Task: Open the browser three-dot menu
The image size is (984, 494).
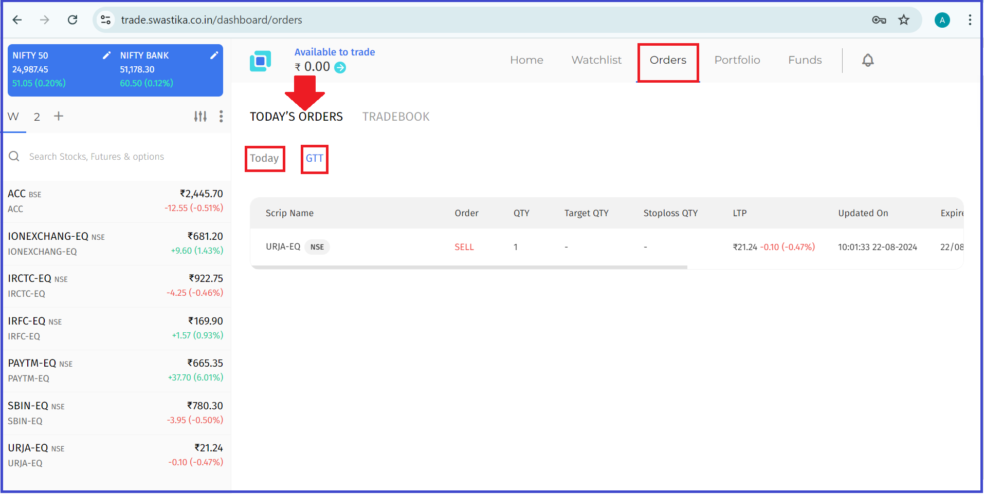Action: point(969,20)
